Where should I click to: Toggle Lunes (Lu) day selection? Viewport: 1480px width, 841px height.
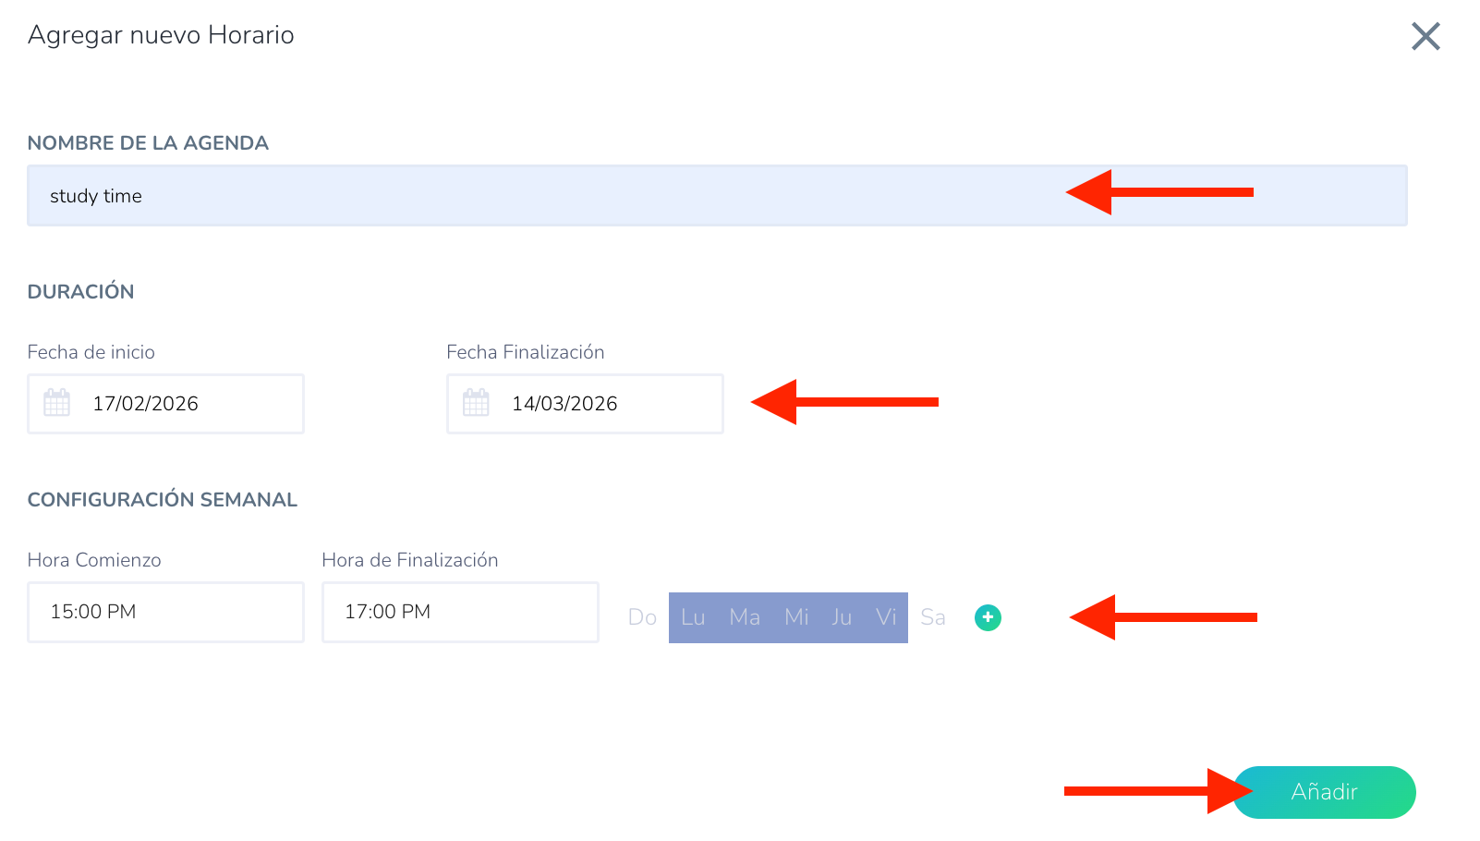tap(693, 617)
